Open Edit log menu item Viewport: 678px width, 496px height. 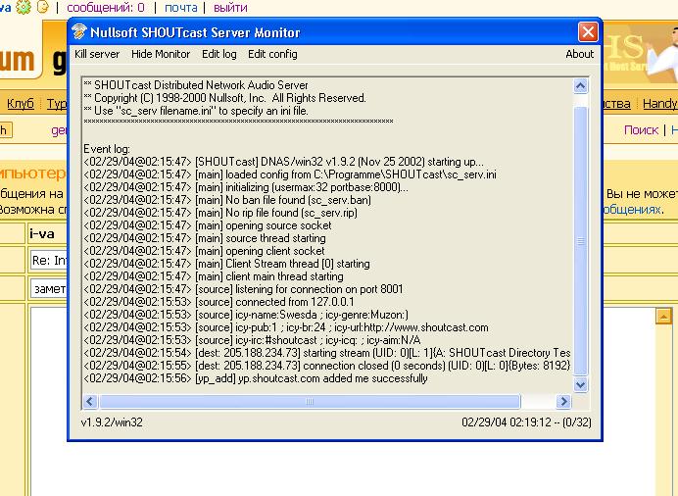[x=218, y=54]
